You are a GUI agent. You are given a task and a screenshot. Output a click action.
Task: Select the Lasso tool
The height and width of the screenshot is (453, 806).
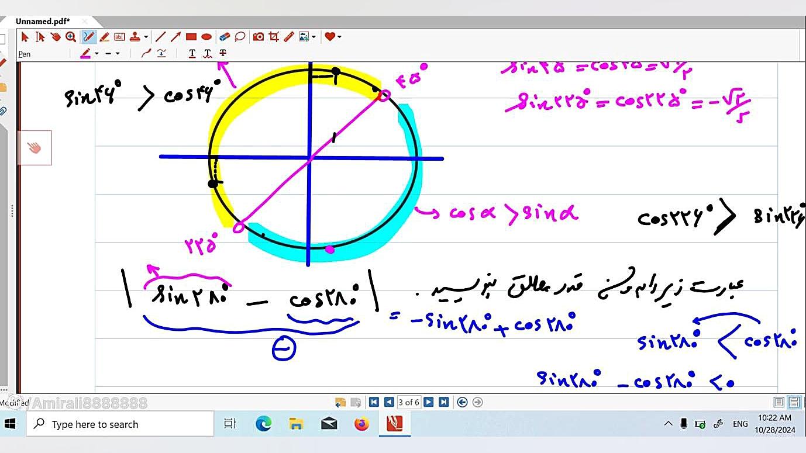tap(240, 37)
